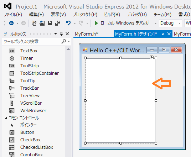The image size is (191, 157).
Task: Click the New Project toolbar icon
Action: coord(34,23)
